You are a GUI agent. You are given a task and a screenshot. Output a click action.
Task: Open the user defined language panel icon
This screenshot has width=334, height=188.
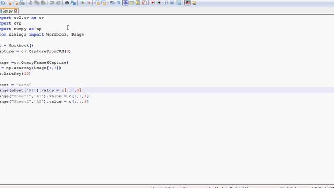pyautogui.click(x=132, y=3)
